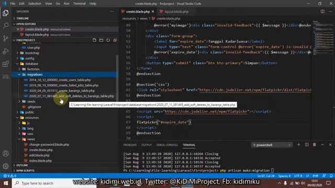
Task: Expand the Outline section
Action: point(22,165)
